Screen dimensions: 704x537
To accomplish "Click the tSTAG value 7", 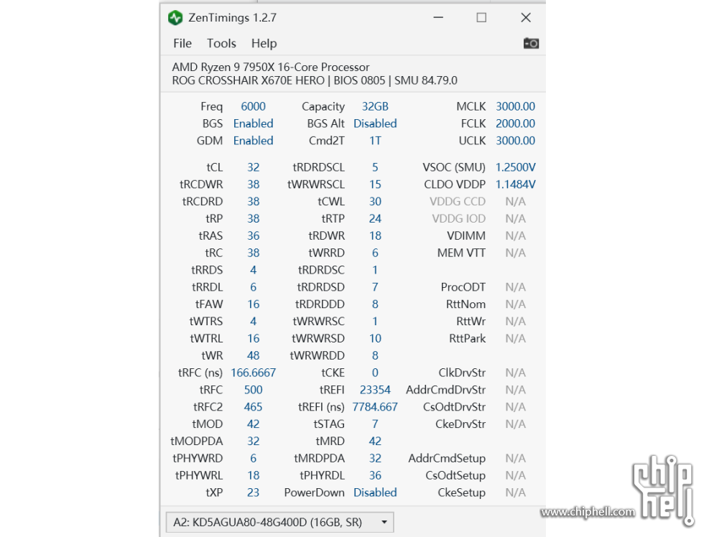I will pyautogui.click(x=375, y=424).
